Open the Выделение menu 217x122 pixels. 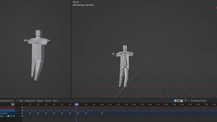click(x=30, y=101)
